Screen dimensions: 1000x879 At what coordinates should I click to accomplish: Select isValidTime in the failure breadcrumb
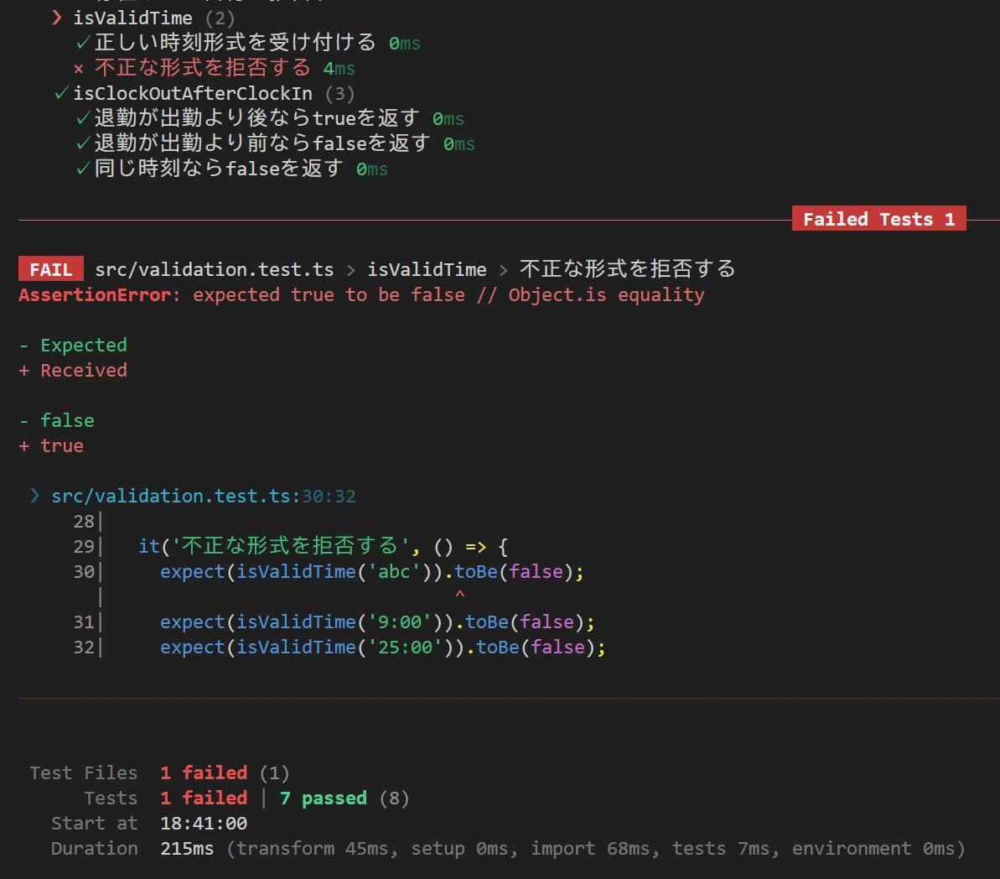[x=427, y=269]
